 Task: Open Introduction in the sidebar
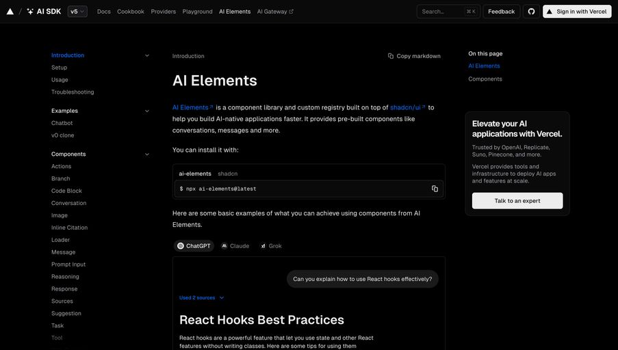point(68,55)
